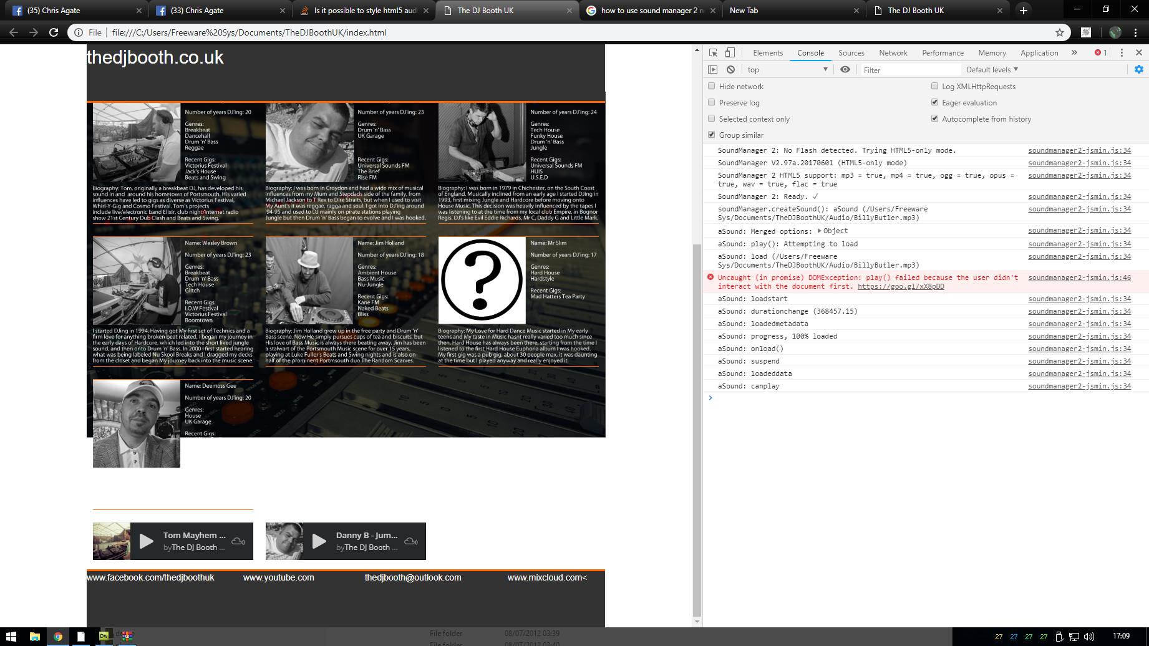Open the soundmanager2-jsmin.js:46 error source link

coord(1079,277)
